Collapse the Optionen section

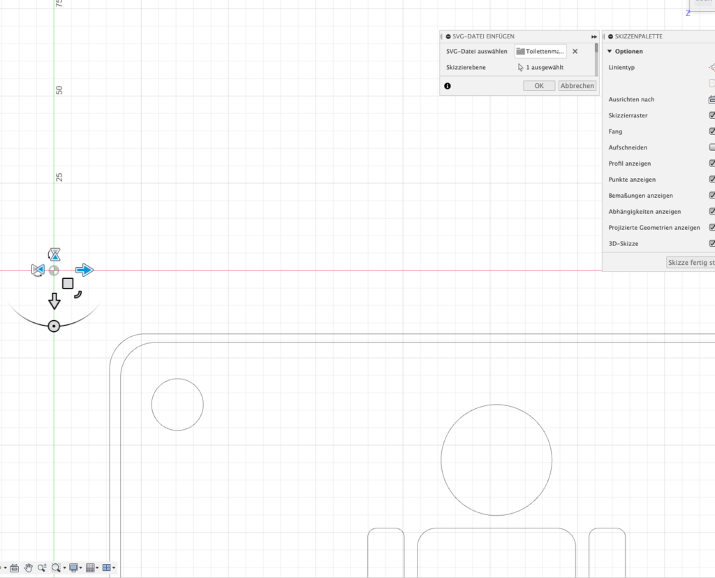pos(610,52)
